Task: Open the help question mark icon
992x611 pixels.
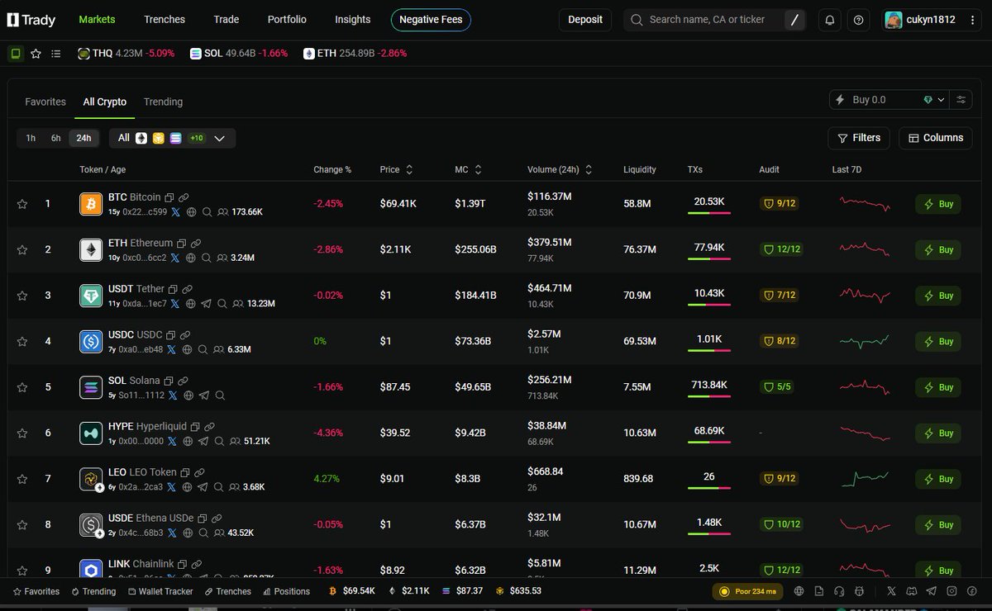Action: pos(858,20)
